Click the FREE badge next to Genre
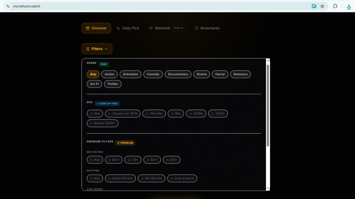Viewport: 355px width, 199px height. click(104, 64)
